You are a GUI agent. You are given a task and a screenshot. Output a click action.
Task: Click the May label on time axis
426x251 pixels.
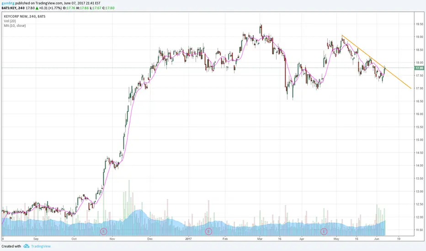coord(336,239)
